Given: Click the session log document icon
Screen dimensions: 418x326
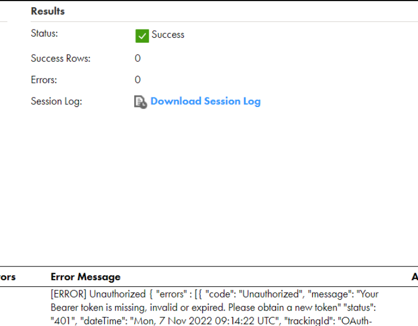Looking at the screenshot, I should (140, 102).
